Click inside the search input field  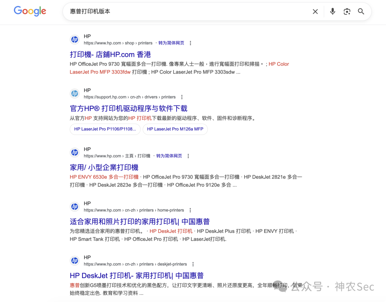click(179, 11)
